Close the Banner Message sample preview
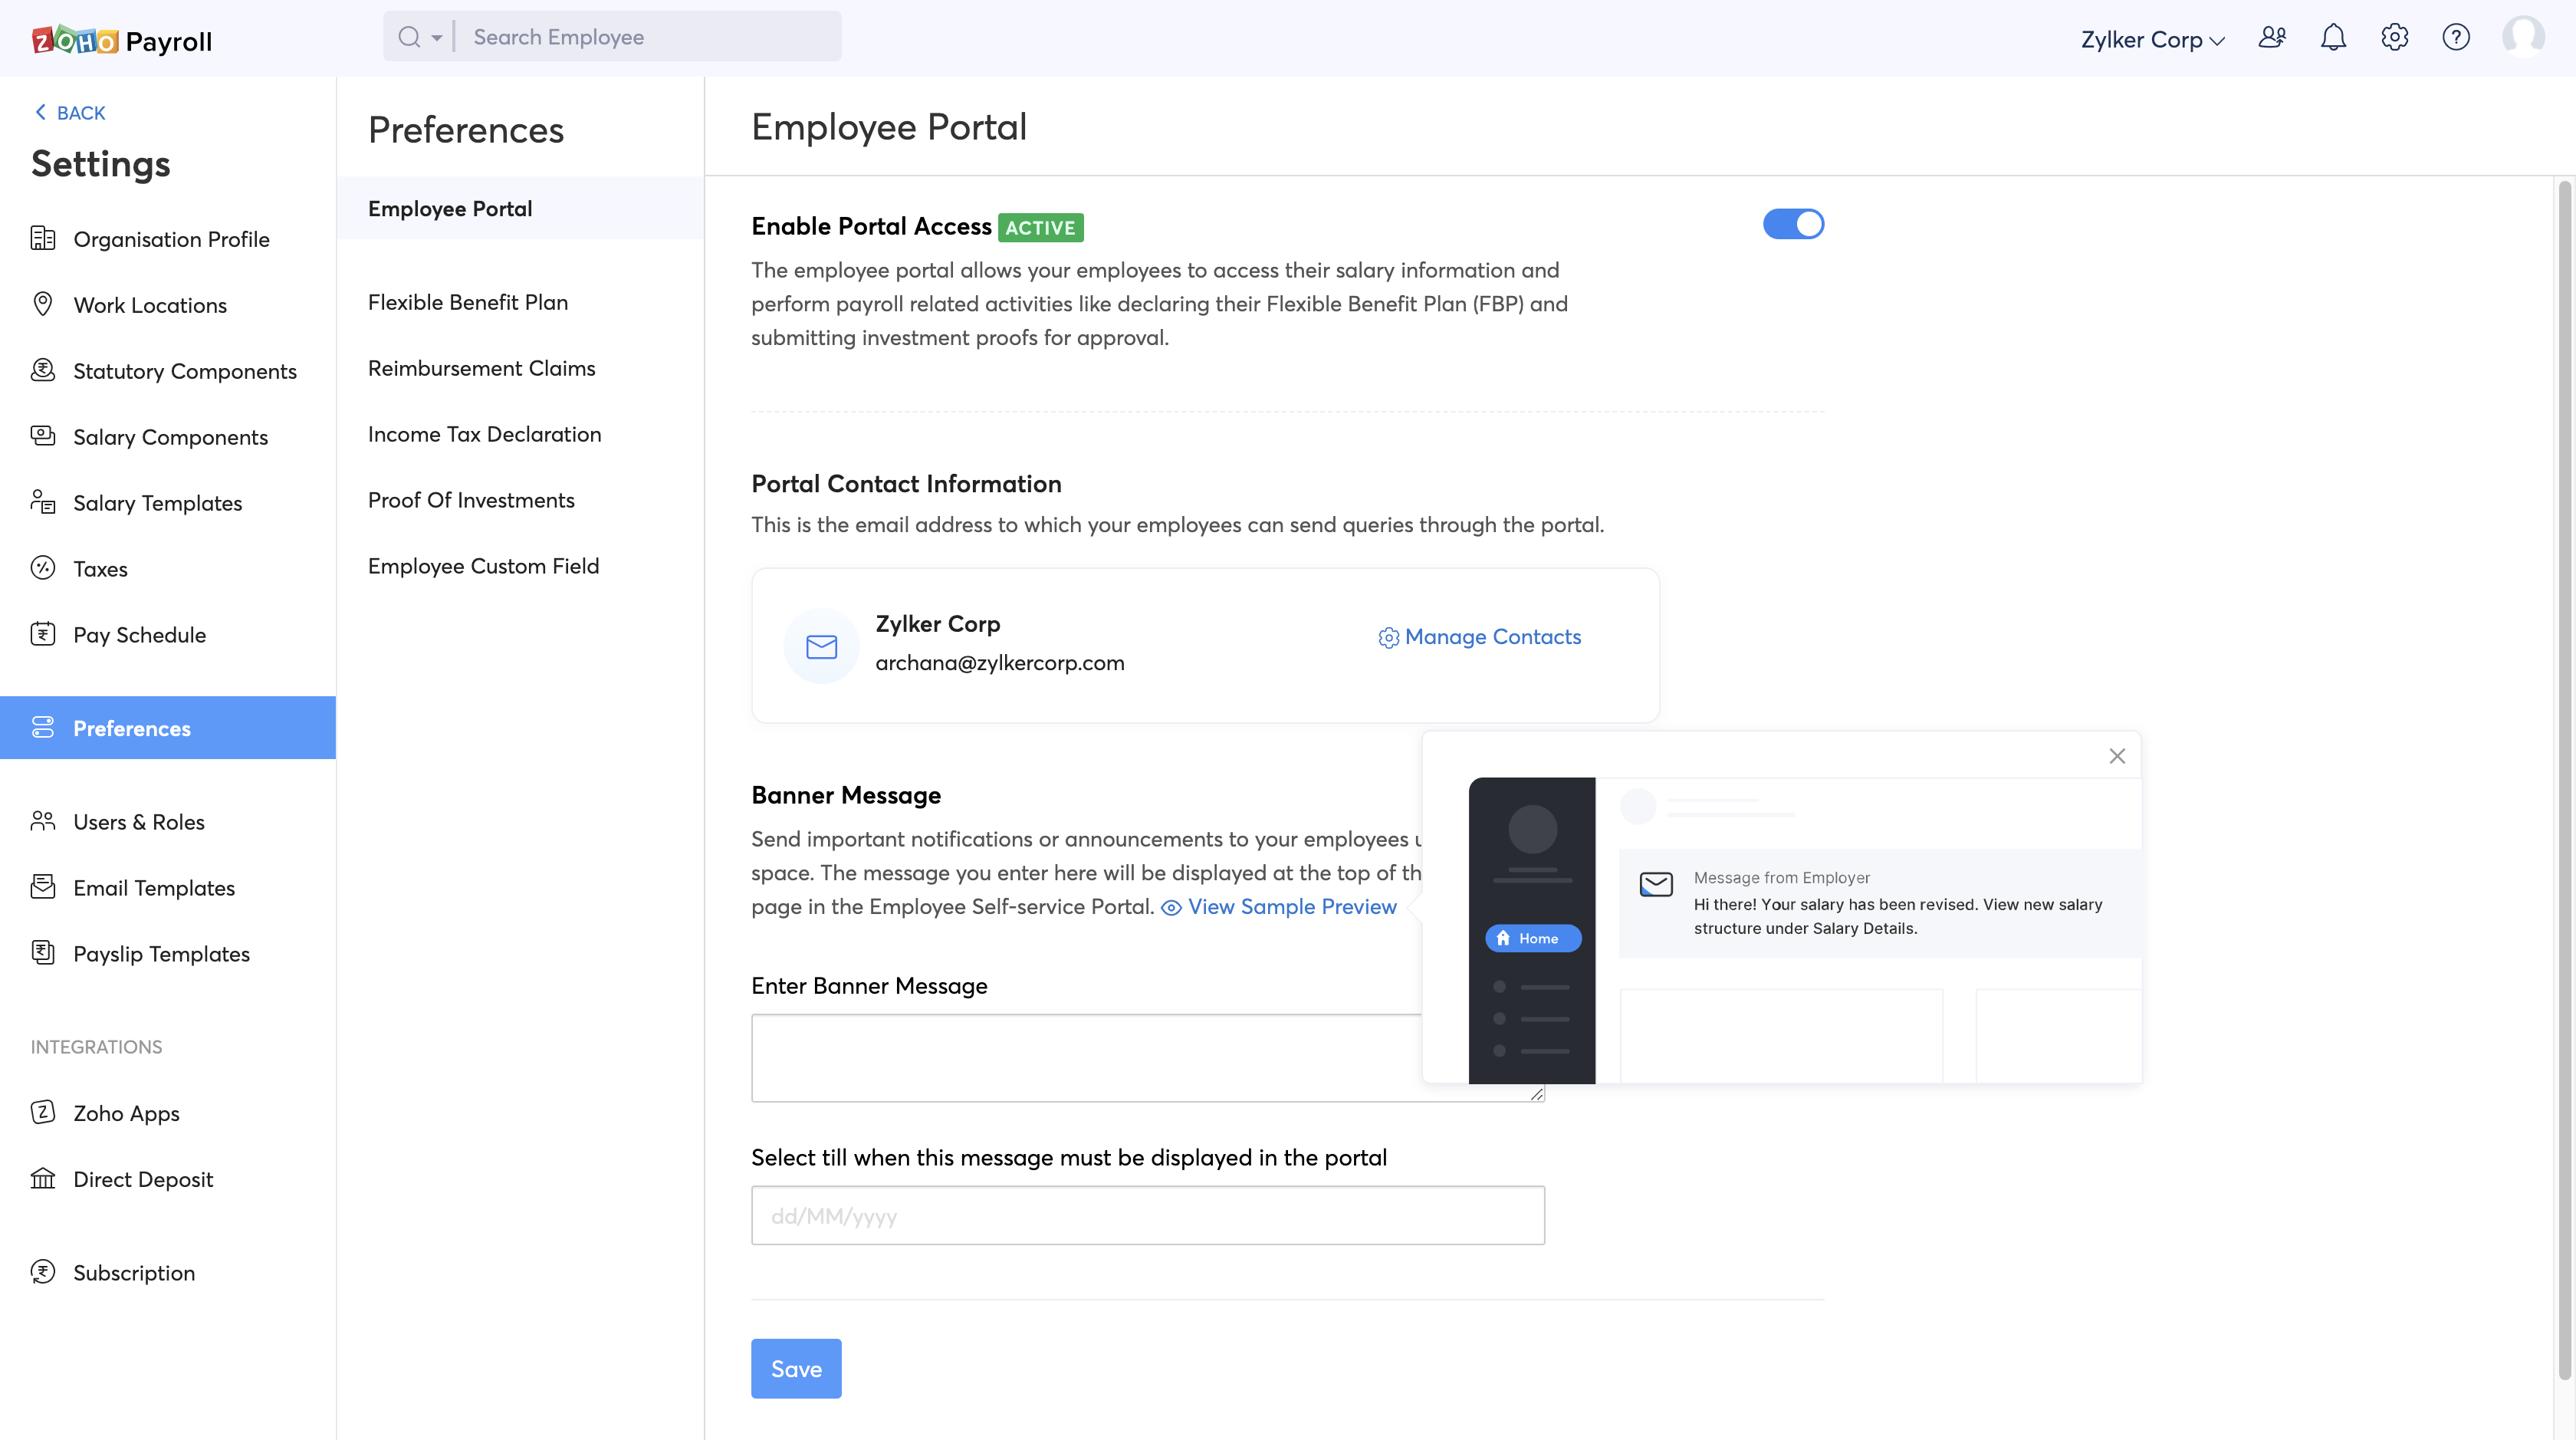The width and height of the screenshot is (2576, 1440). pyautogui.click(x=2118, y=755)
